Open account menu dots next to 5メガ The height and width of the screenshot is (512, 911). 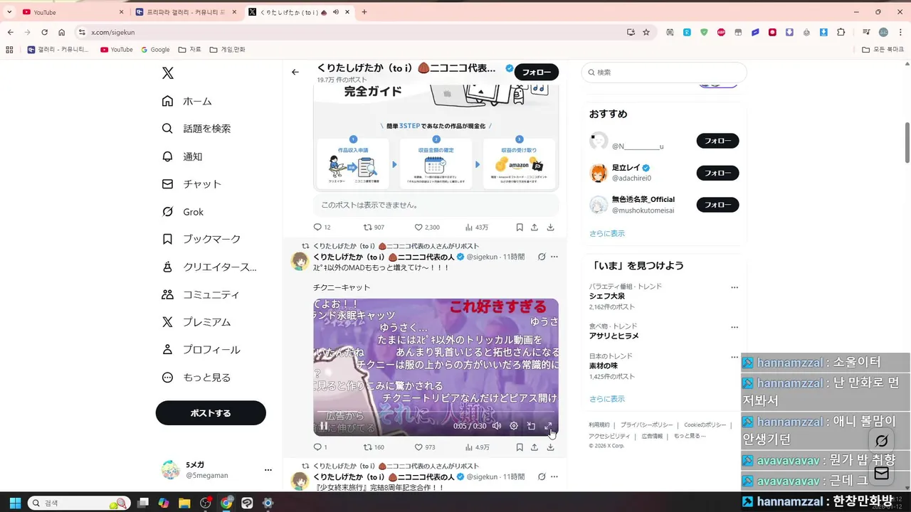[268, 470]
